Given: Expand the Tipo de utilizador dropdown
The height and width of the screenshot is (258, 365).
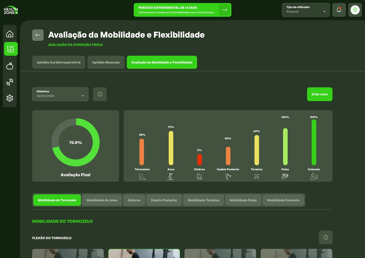Looking at the screenshot, I should point(306,10).
